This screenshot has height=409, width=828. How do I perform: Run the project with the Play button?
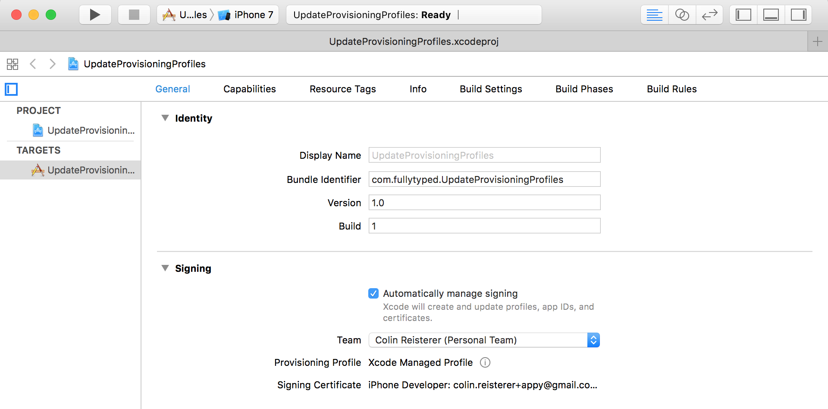tap(95, 15)
